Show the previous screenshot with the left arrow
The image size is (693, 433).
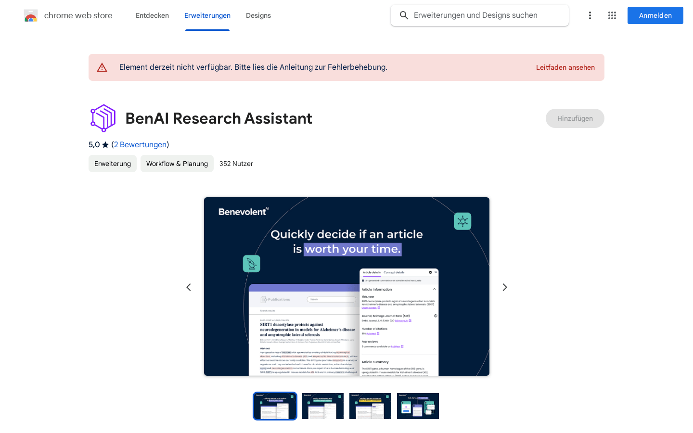tap(189, 287)
